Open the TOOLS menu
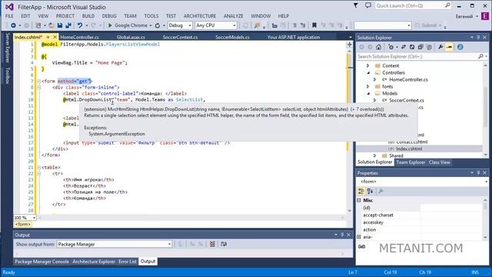Image resolution: width=492 pixels, height=277 pixels. click(x=151, y=15)
